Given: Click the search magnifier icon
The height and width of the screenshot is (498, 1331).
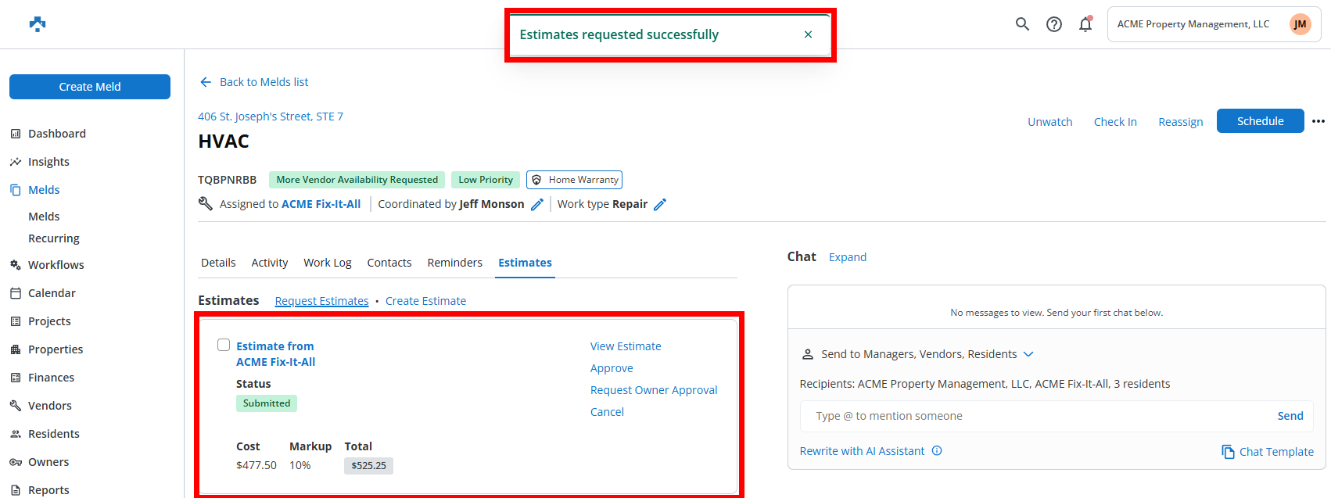Looking at the screenshot, I should click(x=1022, y=24).
